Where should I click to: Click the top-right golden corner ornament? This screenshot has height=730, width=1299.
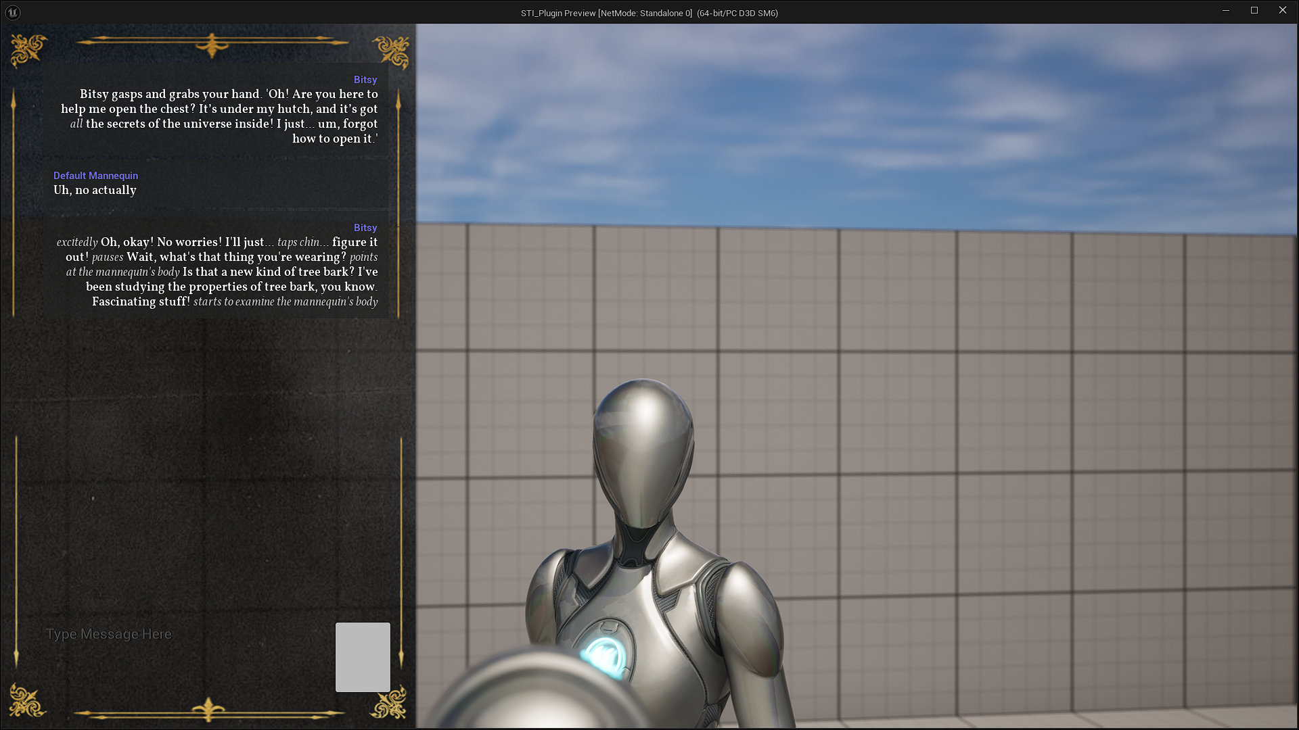pyautogui.click(x=392, y=52)
